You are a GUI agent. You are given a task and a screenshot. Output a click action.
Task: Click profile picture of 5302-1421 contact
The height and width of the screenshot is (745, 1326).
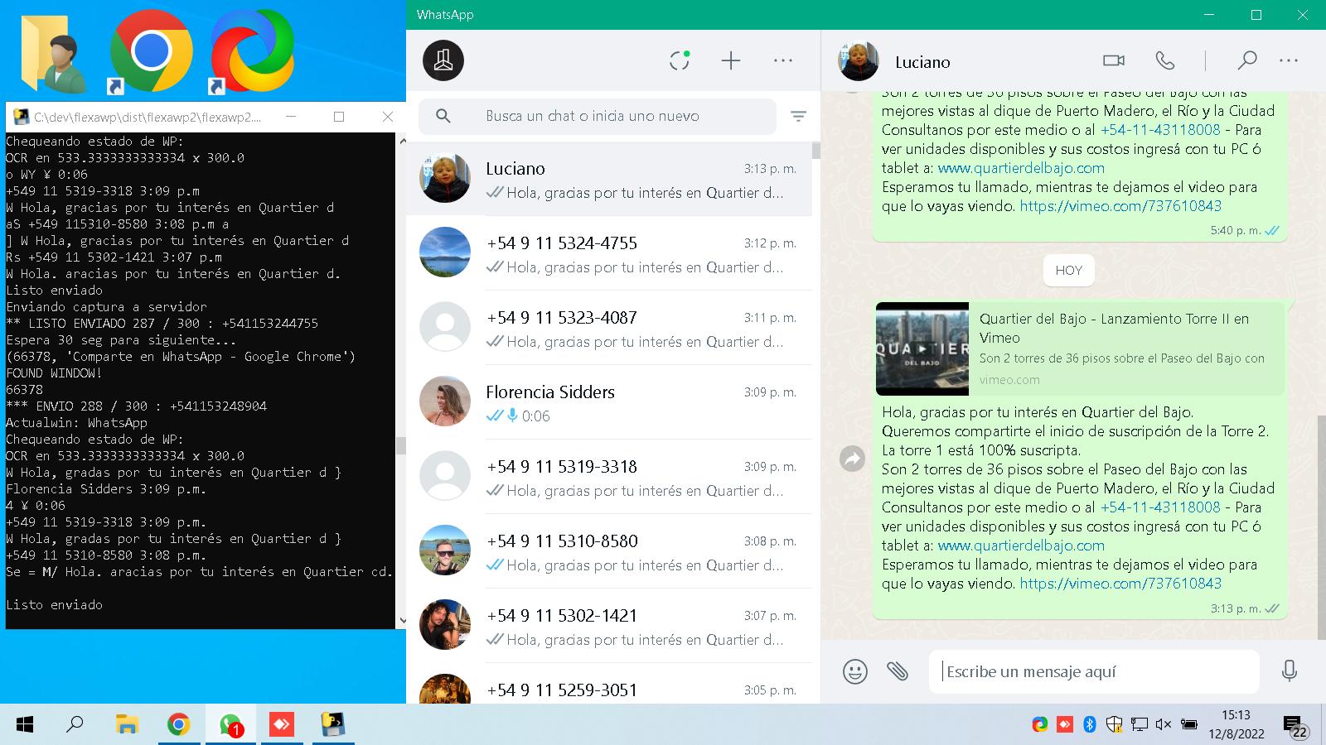point(445,625)
